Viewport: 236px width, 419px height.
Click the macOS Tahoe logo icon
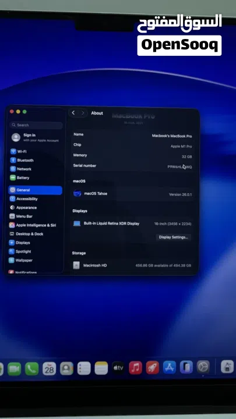(77, 193)
